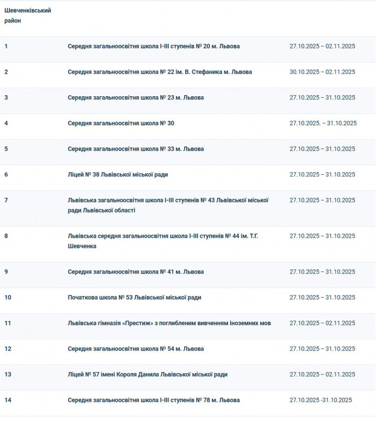The height and width of the screenshot is (421, 376).
Task: Select school № 20 м. Львова name
Action: 153,46
